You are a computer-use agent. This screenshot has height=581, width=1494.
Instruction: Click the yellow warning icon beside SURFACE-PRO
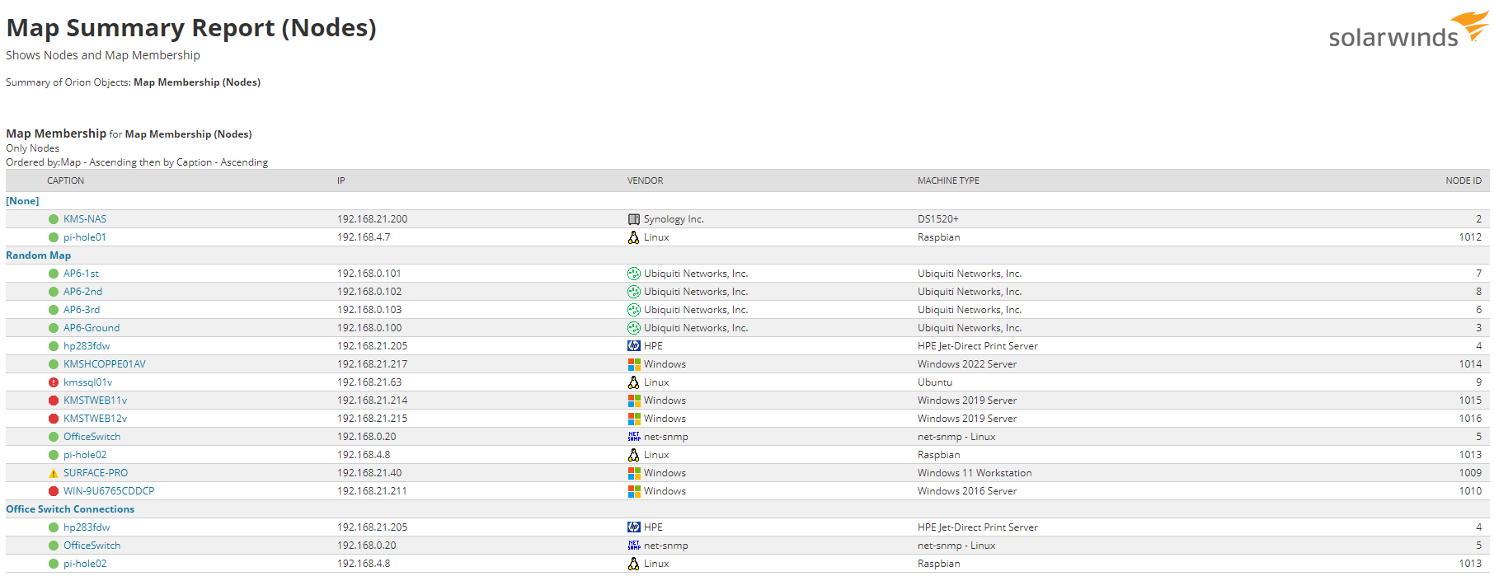(x=54, y=473)
